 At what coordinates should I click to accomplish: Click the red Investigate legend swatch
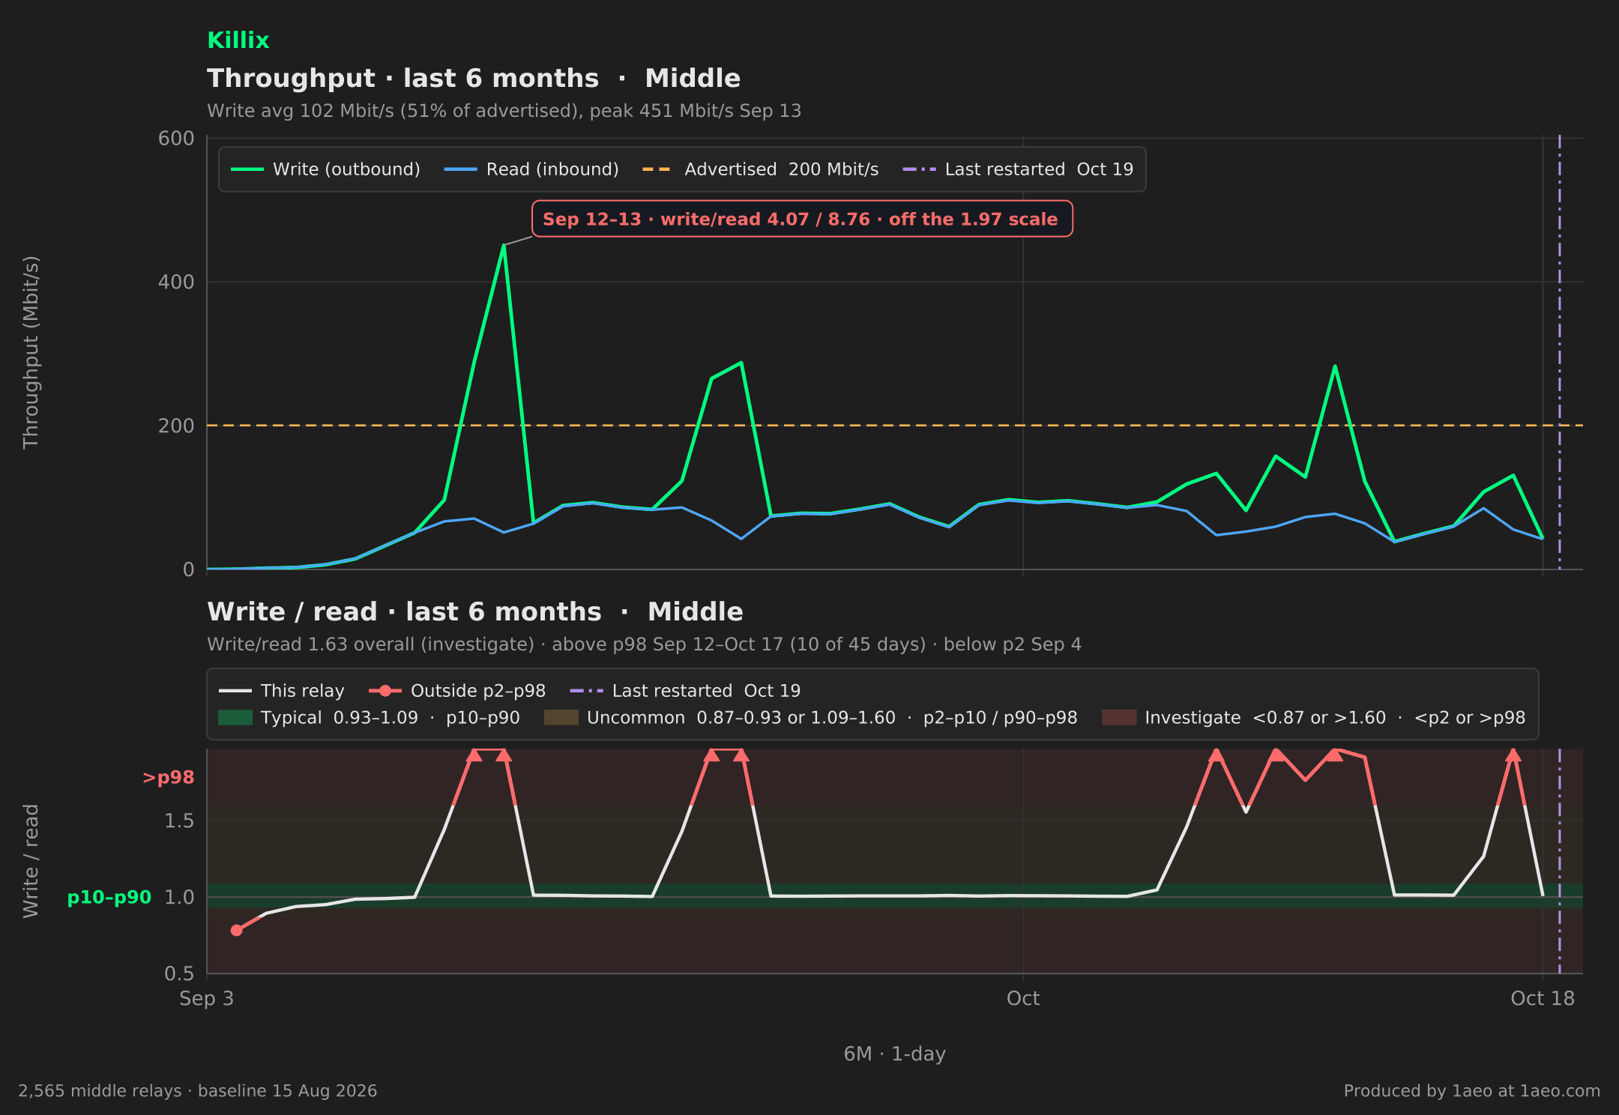coord(1119,718)
